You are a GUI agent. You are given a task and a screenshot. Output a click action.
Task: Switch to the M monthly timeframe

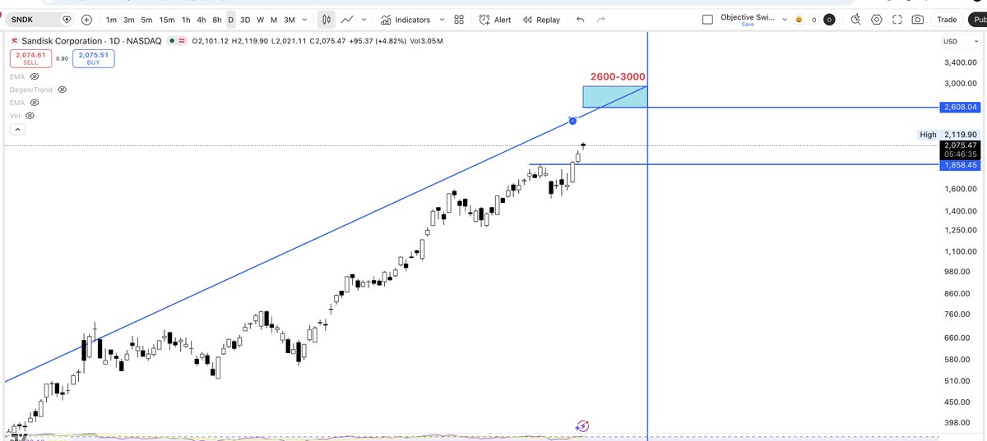[273, 20]
